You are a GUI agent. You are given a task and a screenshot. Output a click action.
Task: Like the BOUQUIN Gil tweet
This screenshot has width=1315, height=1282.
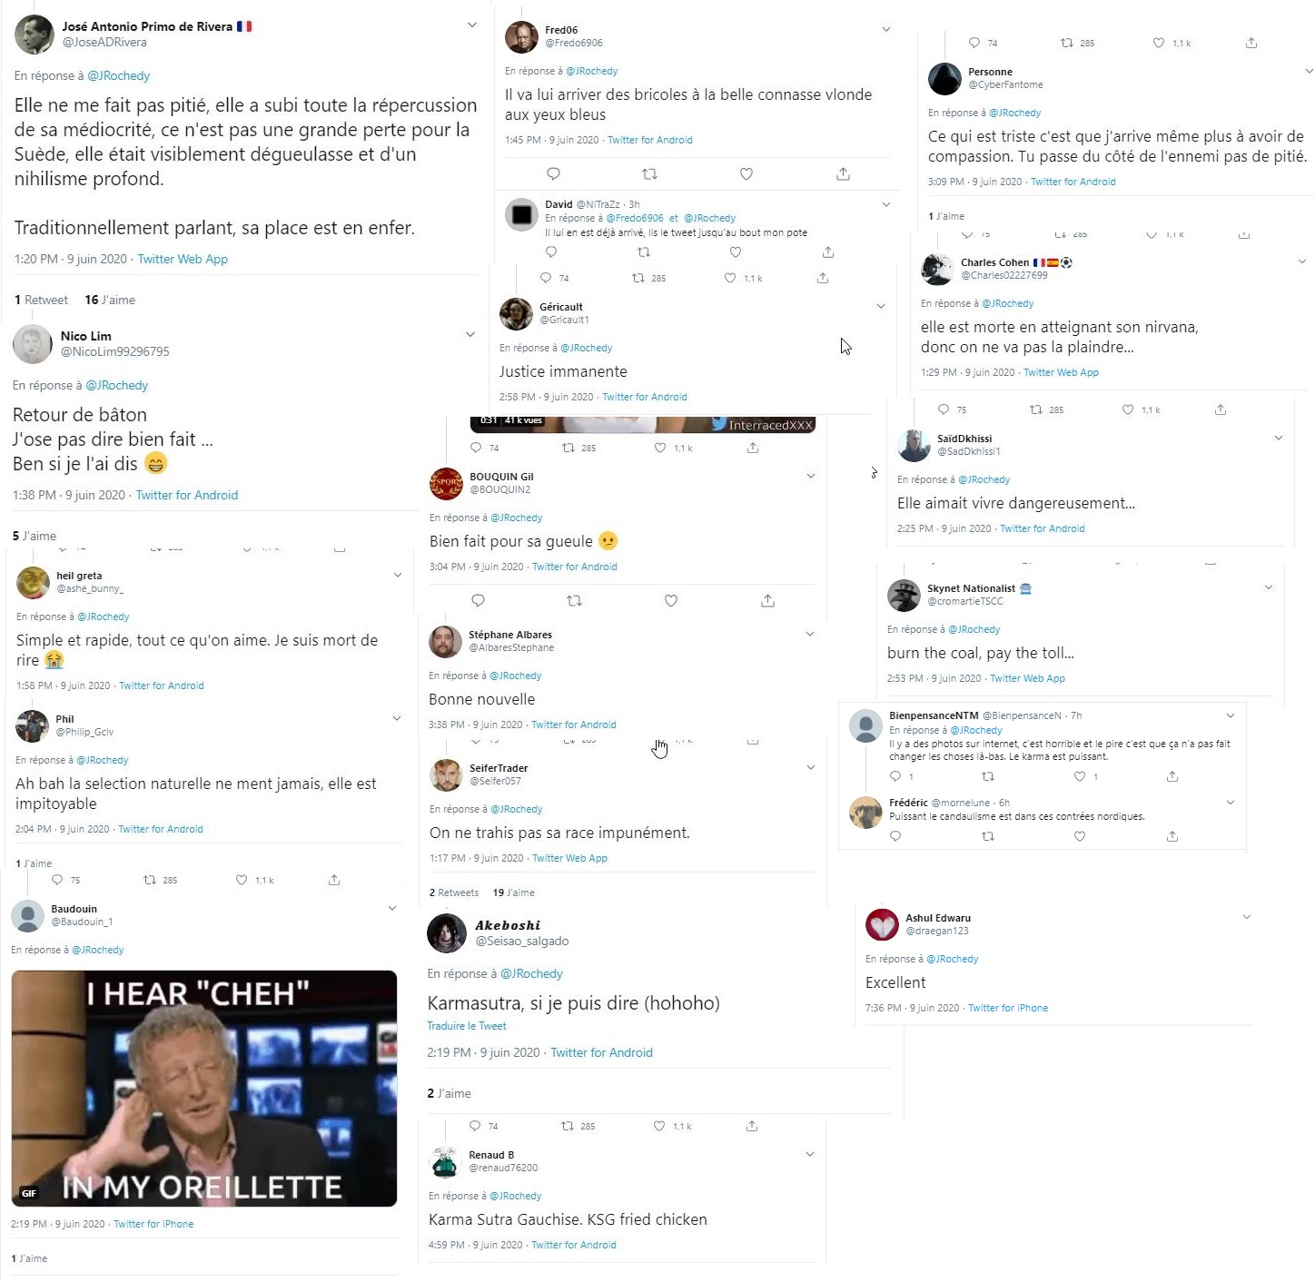pyautogui.click(x=671, y=600)
